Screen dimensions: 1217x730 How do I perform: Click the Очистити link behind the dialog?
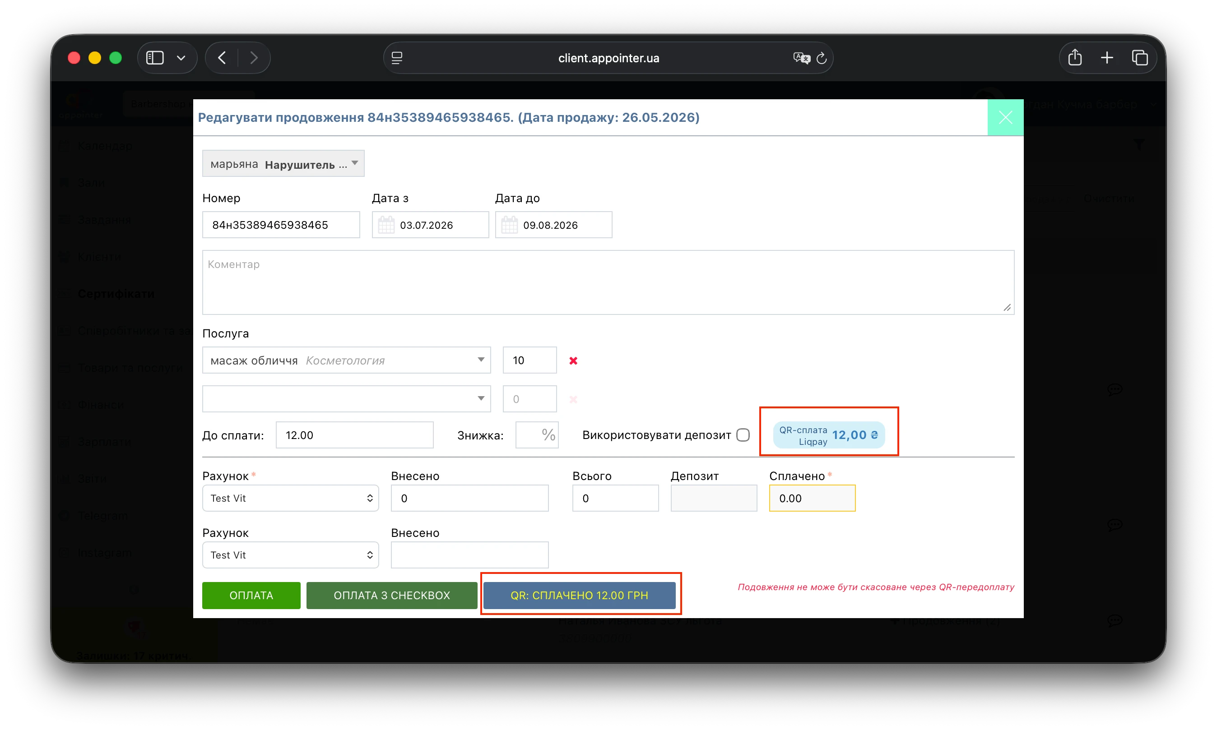[1109, 198]
